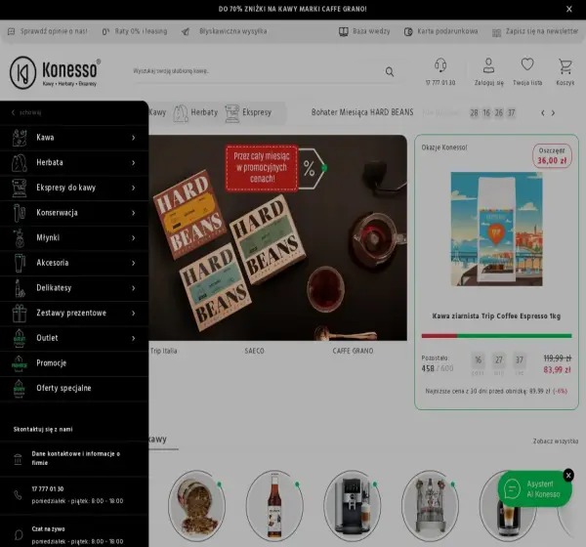Screen dimensions: 586x547
Task: Click the lever espresso machine category circle
Action: (430, 506)
